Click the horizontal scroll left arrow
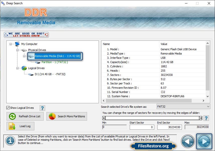The height and width of the screenshot is (151, 215). click(104, 100)
